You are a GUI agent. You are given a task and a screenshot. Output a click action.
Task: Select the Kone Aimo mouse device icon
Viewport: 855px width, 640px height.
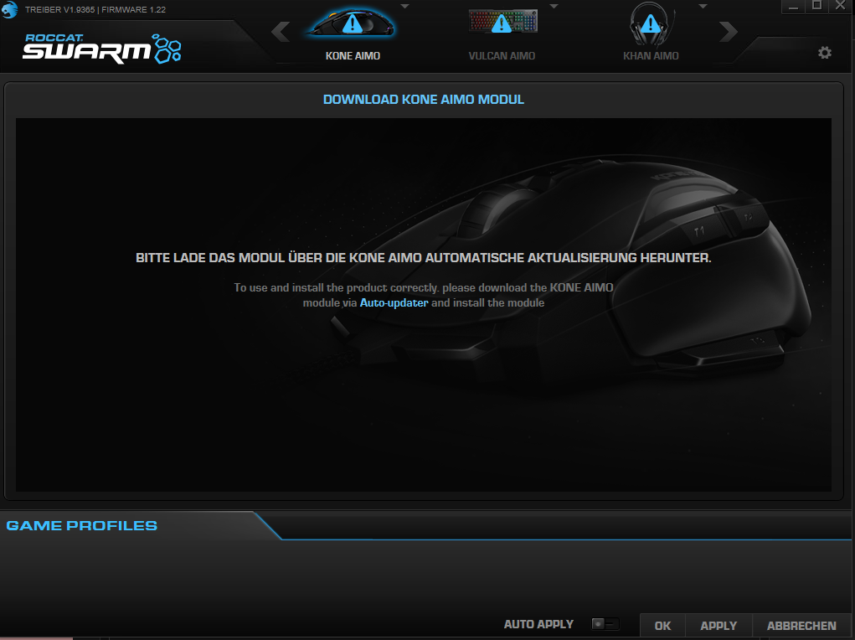pyautogui.click(x=353, y=23)
